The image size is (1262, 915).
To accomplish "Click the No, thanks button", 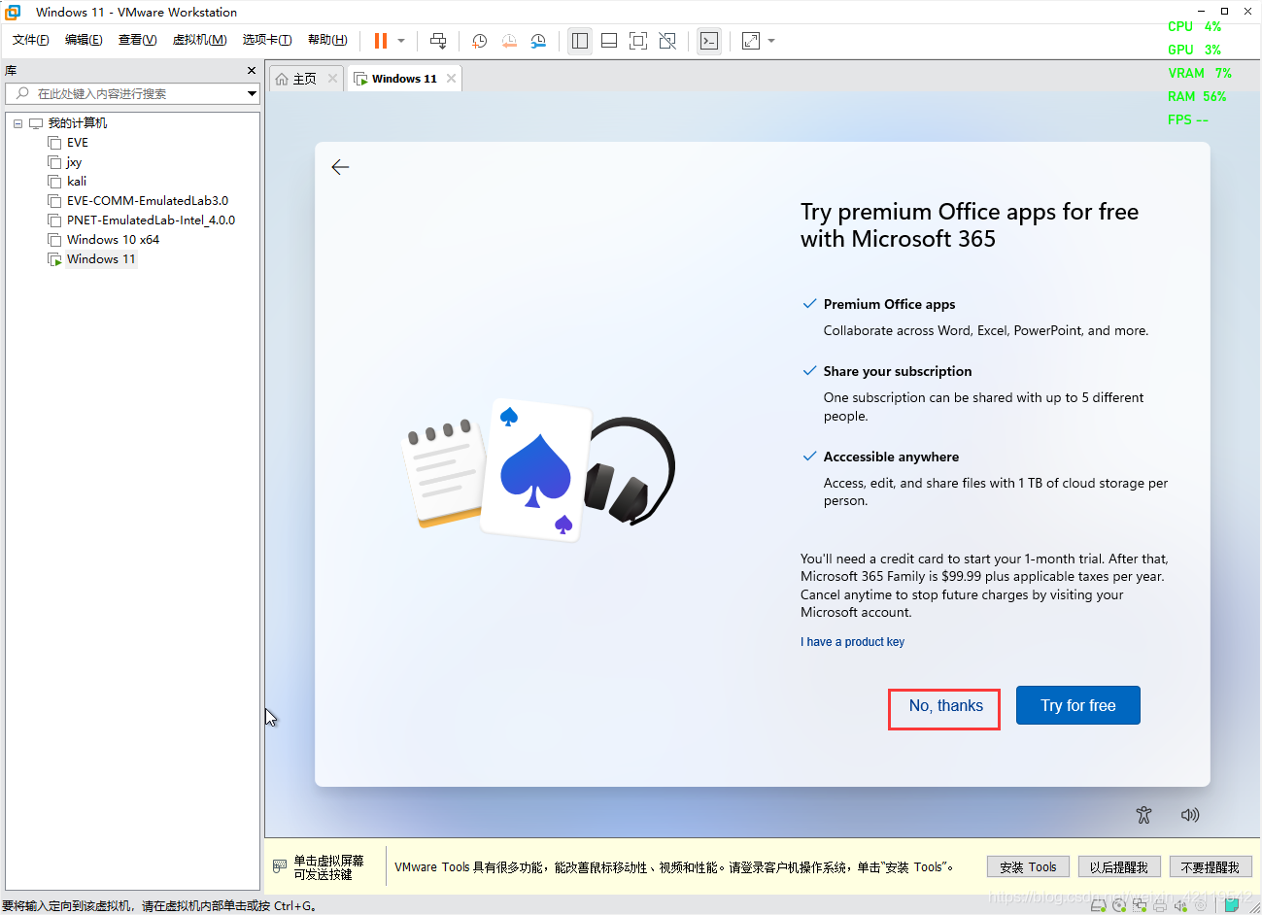I will click(x=945, y=706).
